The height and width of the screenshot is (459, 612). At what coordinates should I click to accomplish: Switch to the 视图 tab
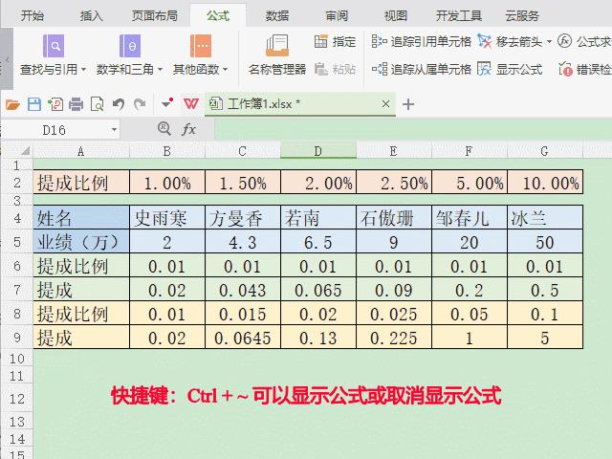tap(395, 15)
